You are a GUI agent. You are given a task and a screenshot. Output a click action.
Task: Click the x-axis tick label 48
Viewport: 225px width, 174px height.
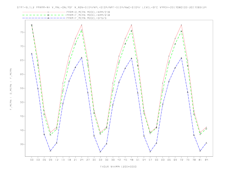click(x=132, y=160)
